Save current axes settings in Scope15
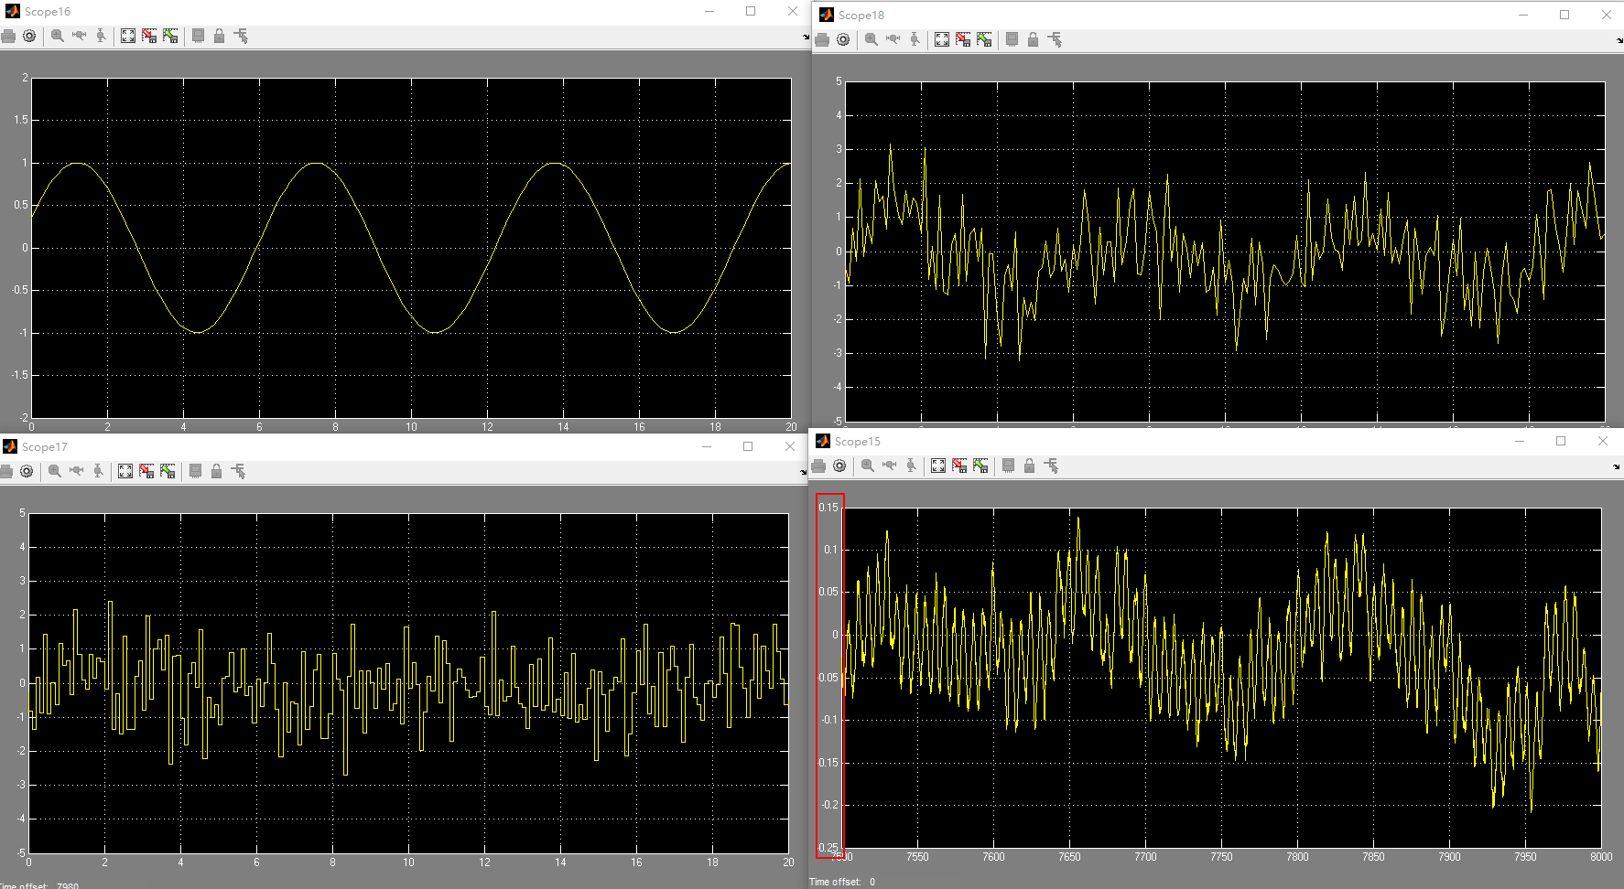Screen dimensions: 1624x889 point(959,466)
